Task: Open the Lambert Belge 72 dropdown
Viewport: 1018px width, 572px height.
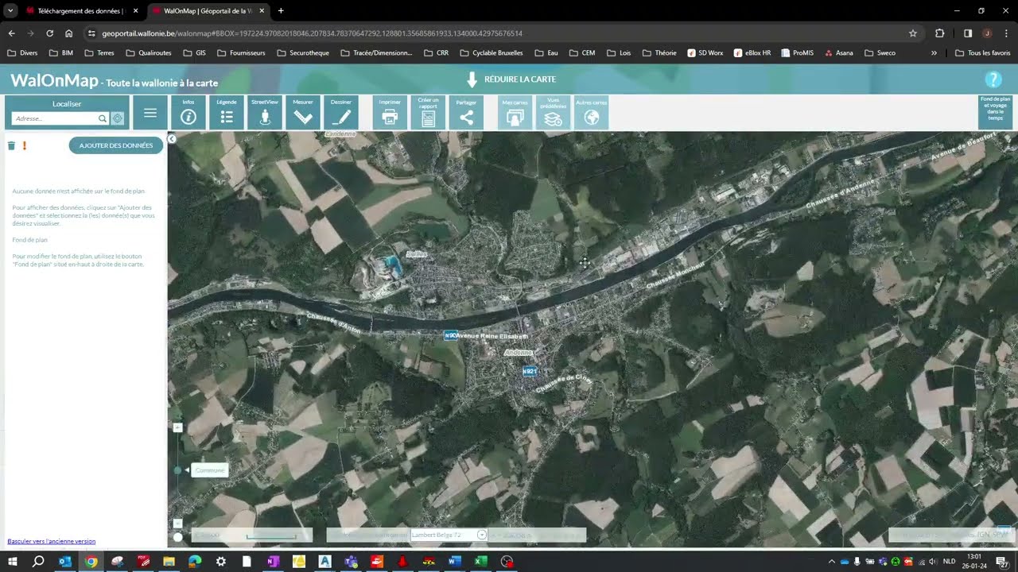Action: (x=481, y=535)
